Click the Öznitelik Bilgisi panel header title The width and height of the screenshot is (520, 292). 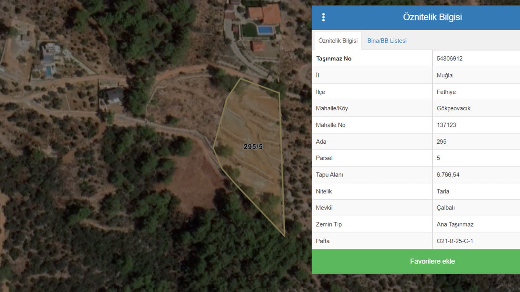click(432, 17)
